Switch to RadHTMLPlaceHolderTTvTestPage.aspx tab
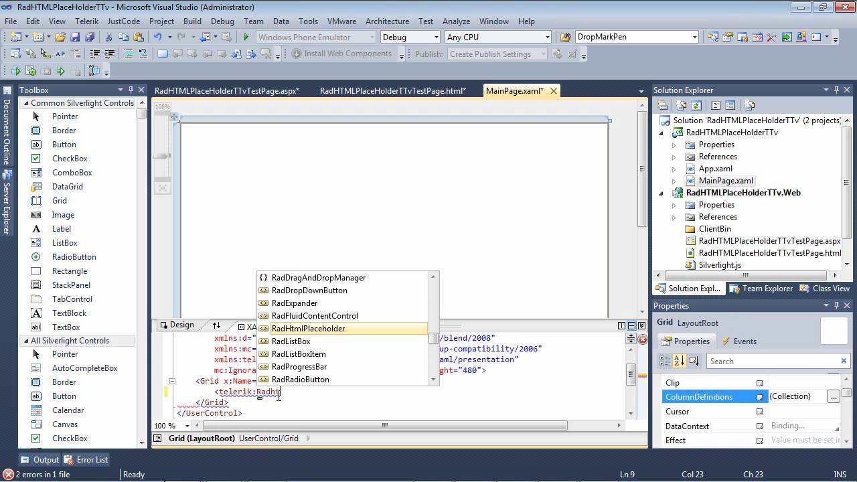The width and height of the screenshot is (857, 482). coord(227,91)
